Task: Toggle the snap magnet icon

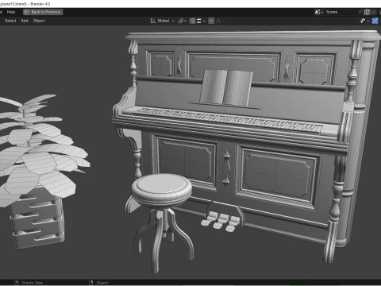Action: point(192,21)
